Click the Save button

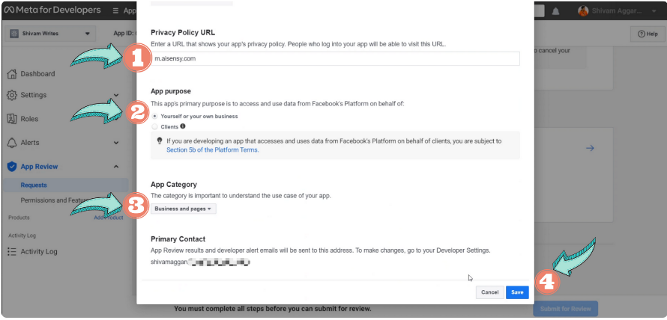(x=516, y=292)
